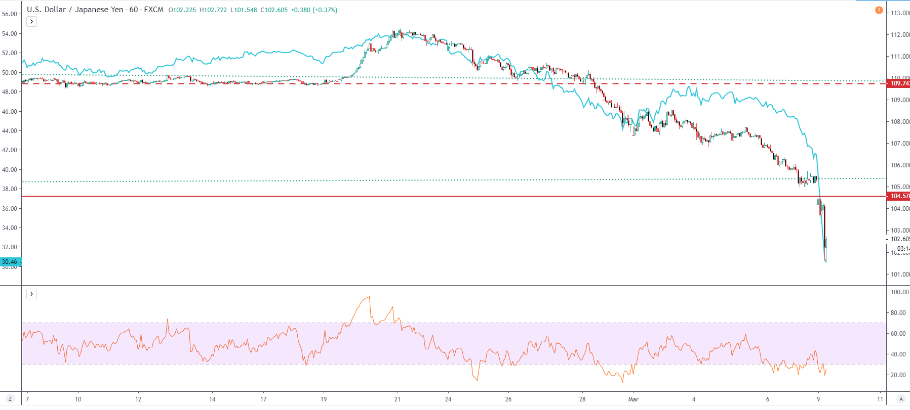Click 56.00 on the left price scale
The image size is (910, 410).
(x=10, y=14)
